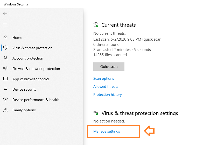Click the Family options people icon
This screenshot has width=210, height=145.
(x=5, y=110)
